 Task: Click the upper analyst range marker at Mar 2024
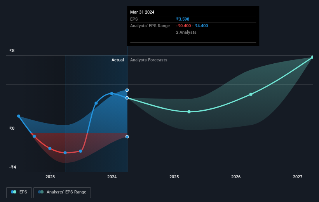[x=127, y=90]
